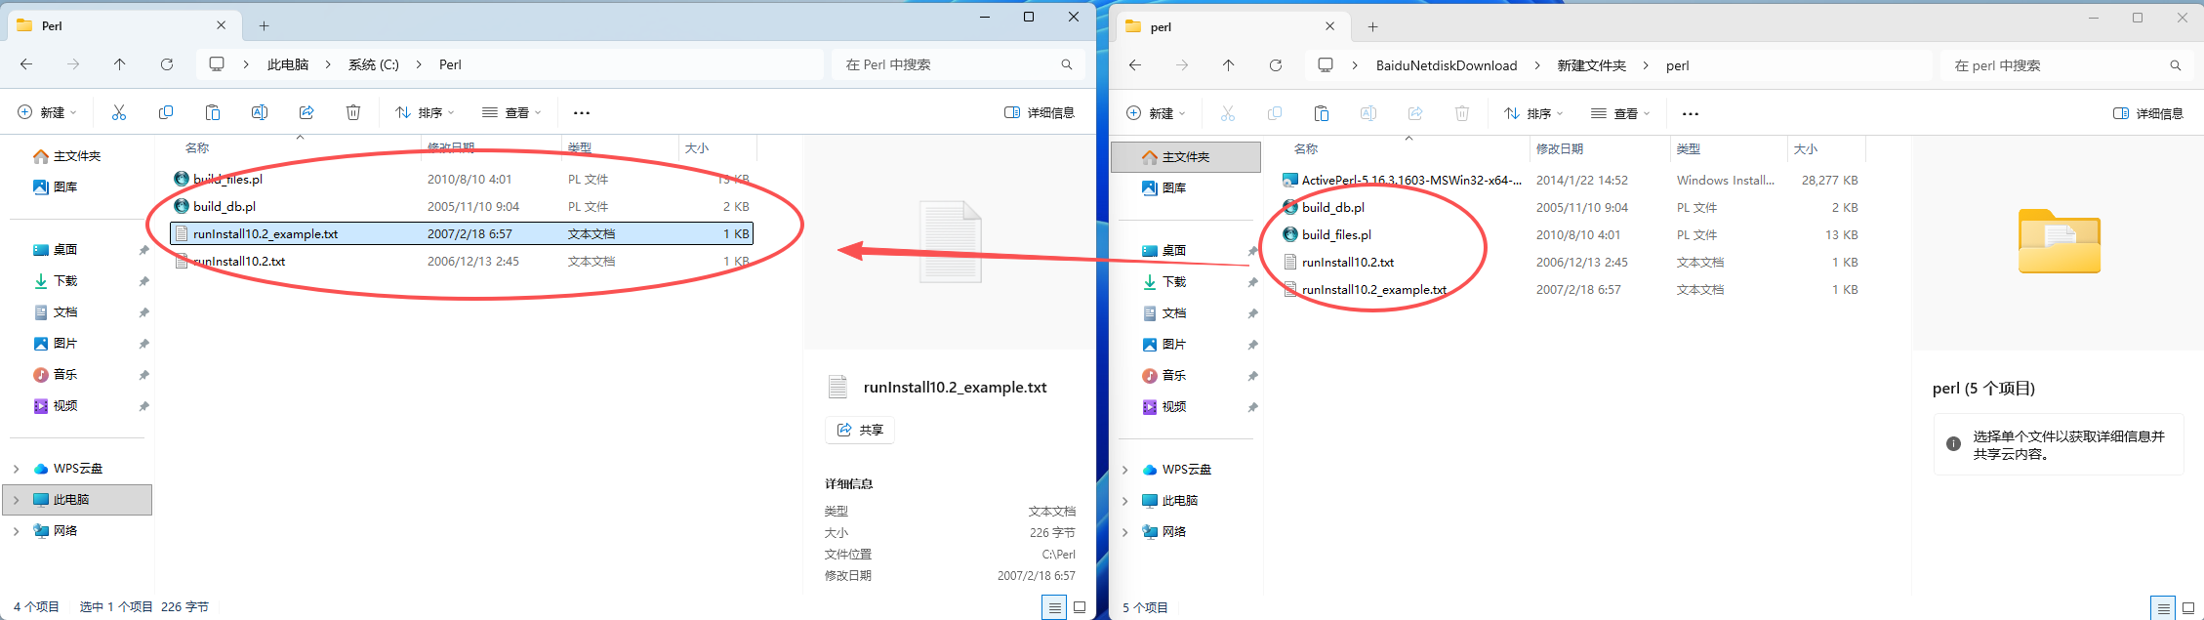Open the 排序 sort dropdown in the left Perl window
This screenshot has width=2204, height=620.
tap(425, 113)
